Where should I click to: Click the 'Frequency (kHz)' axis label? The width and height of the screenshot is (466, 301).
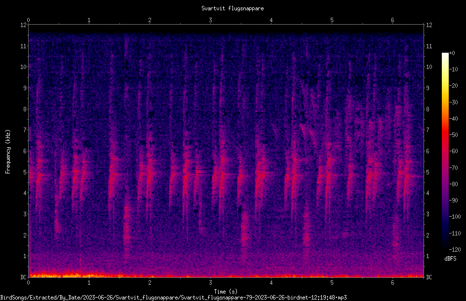click(x=8, y=152)
